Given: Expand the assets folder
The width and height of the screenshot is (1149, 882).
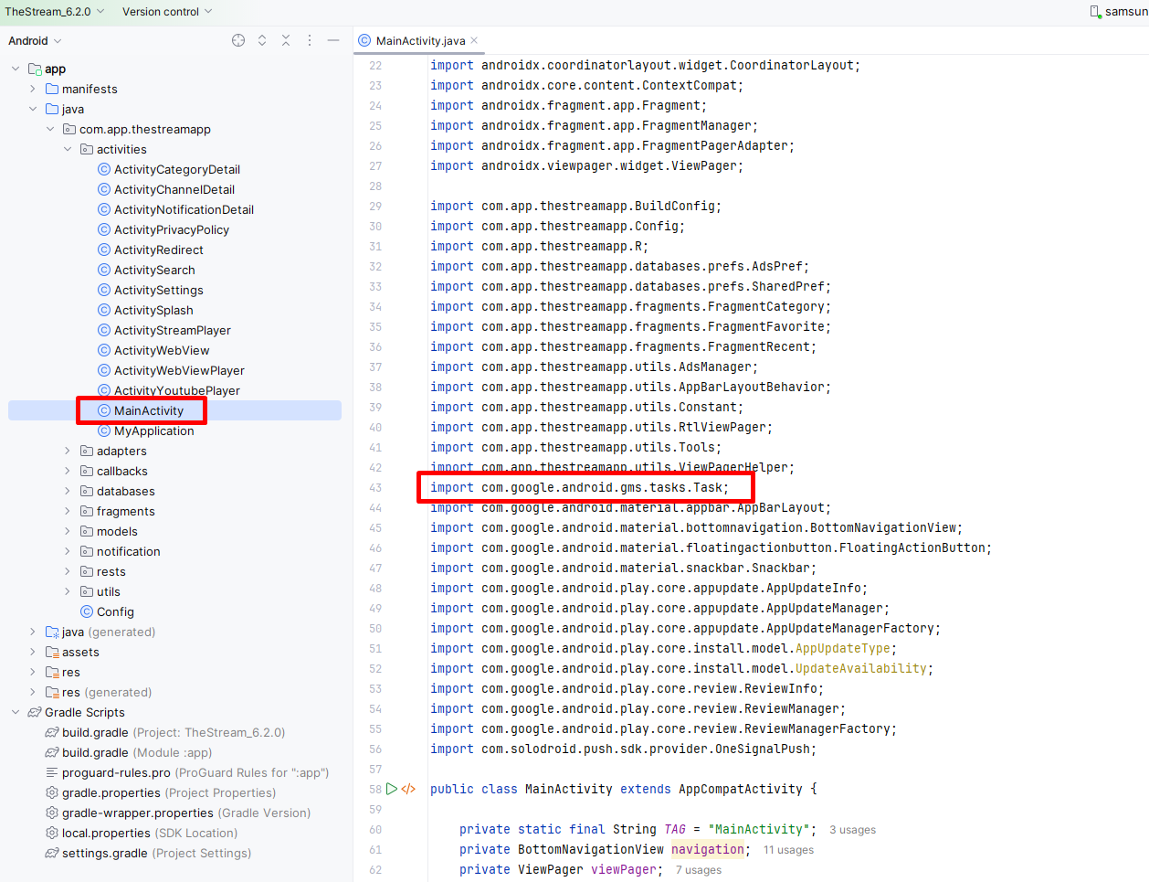Looking at the screenshot, I should (x=33, y=652).
